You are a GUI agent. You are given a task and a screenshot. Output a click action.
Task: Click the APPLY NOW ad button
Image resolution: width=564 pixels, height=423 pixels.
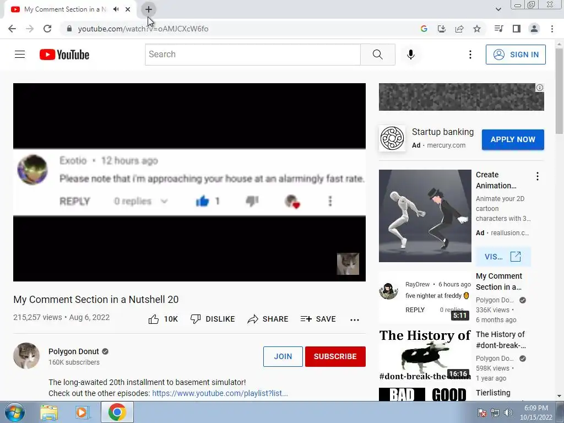click(x=513, y=139)
